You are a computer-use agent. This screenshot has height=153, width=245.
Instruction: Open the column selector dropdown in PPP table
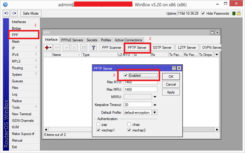point(217,55)
